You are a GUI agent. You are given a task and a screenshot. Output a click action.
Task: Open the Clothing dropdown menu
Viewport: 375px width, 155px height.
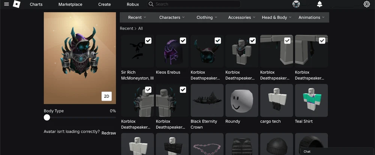click(x=207, y=17)
